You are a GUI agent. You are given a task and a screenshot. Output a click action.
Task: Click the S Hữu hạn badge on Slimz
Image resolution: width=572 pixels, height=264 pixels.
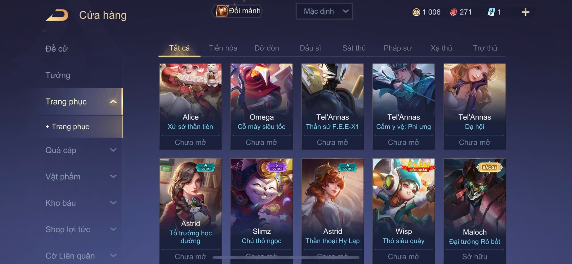click(277, 167)
